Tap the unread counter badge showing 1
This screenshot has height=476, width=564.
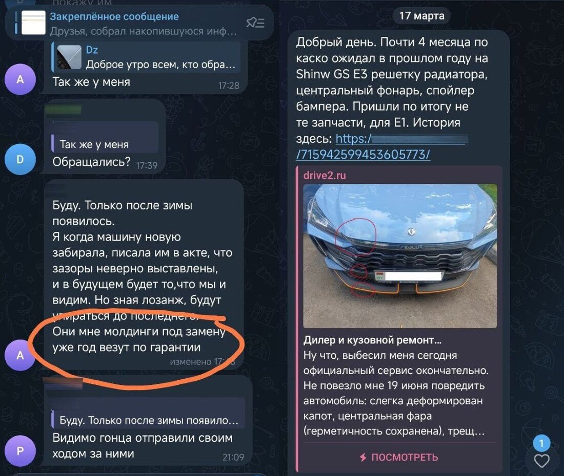coord(541,443)
